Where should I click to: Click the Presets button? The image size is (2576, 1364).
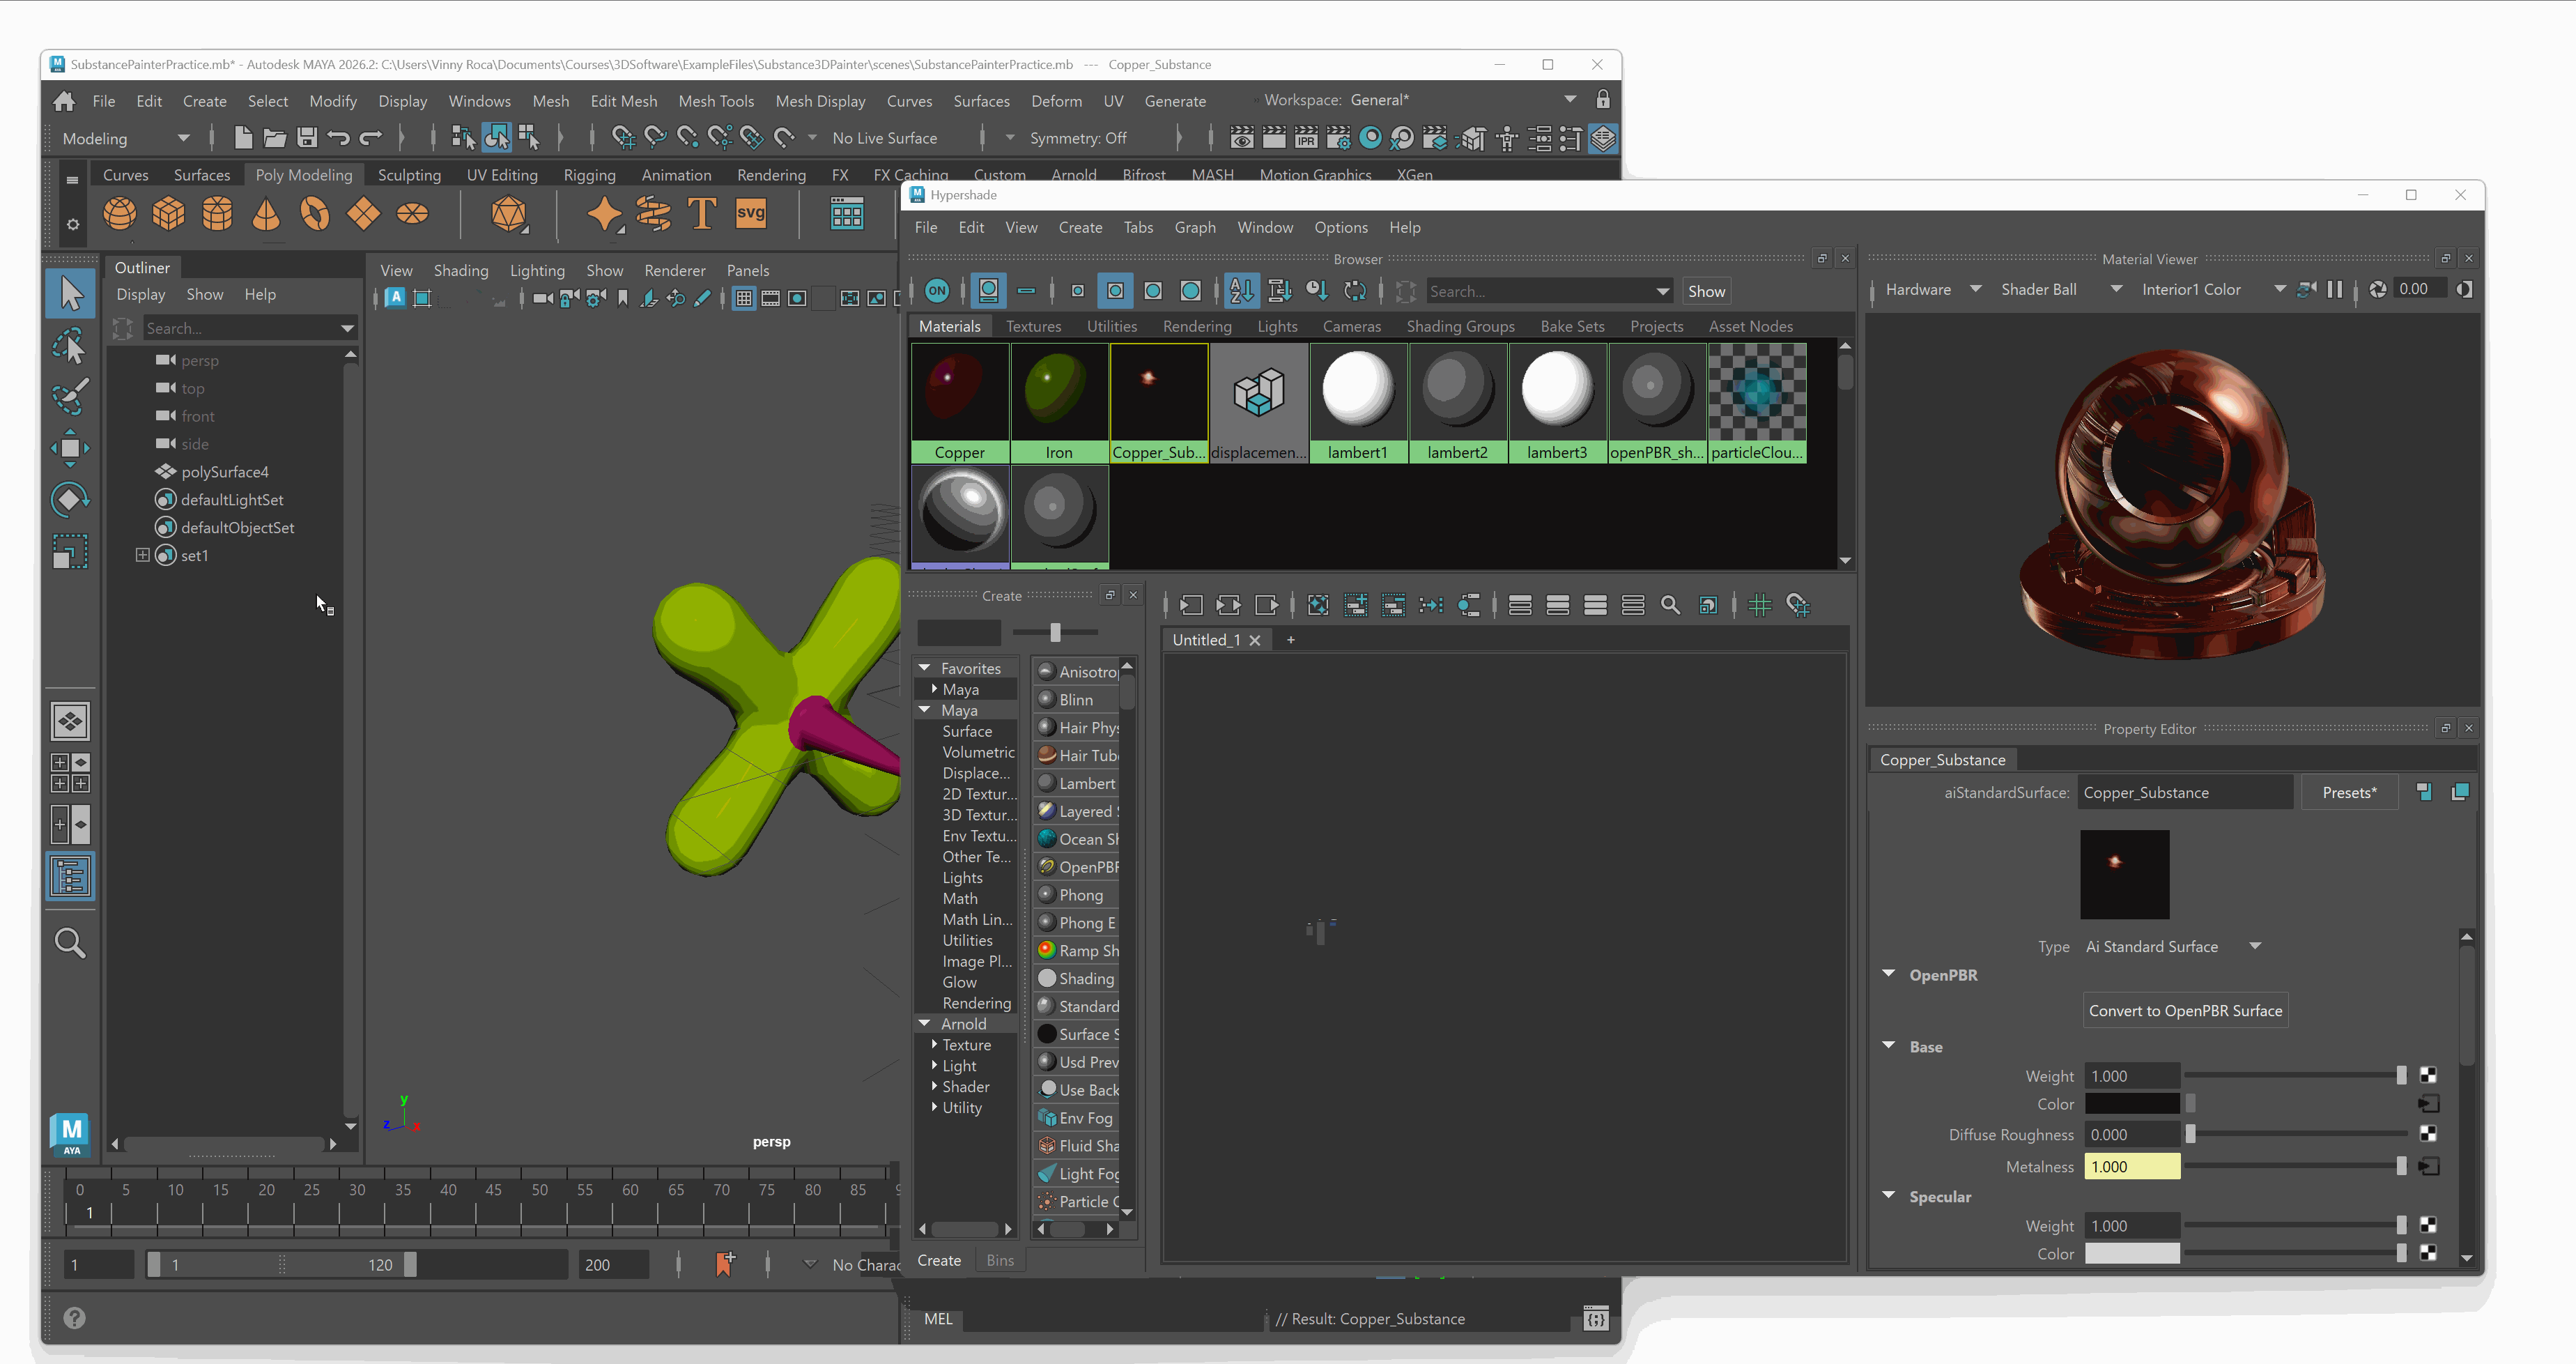click(2349, 792)
